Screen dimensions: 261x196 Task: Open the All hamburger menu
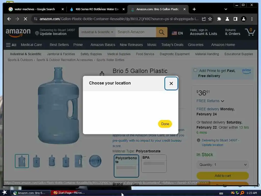click(x=11, y=45)
